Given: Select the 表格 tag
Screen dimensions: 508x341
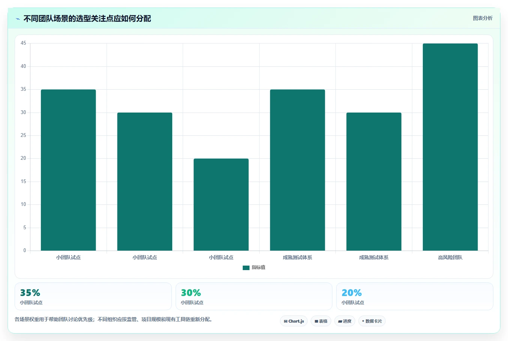Looking at the screenshot, I should coord(321,321).
